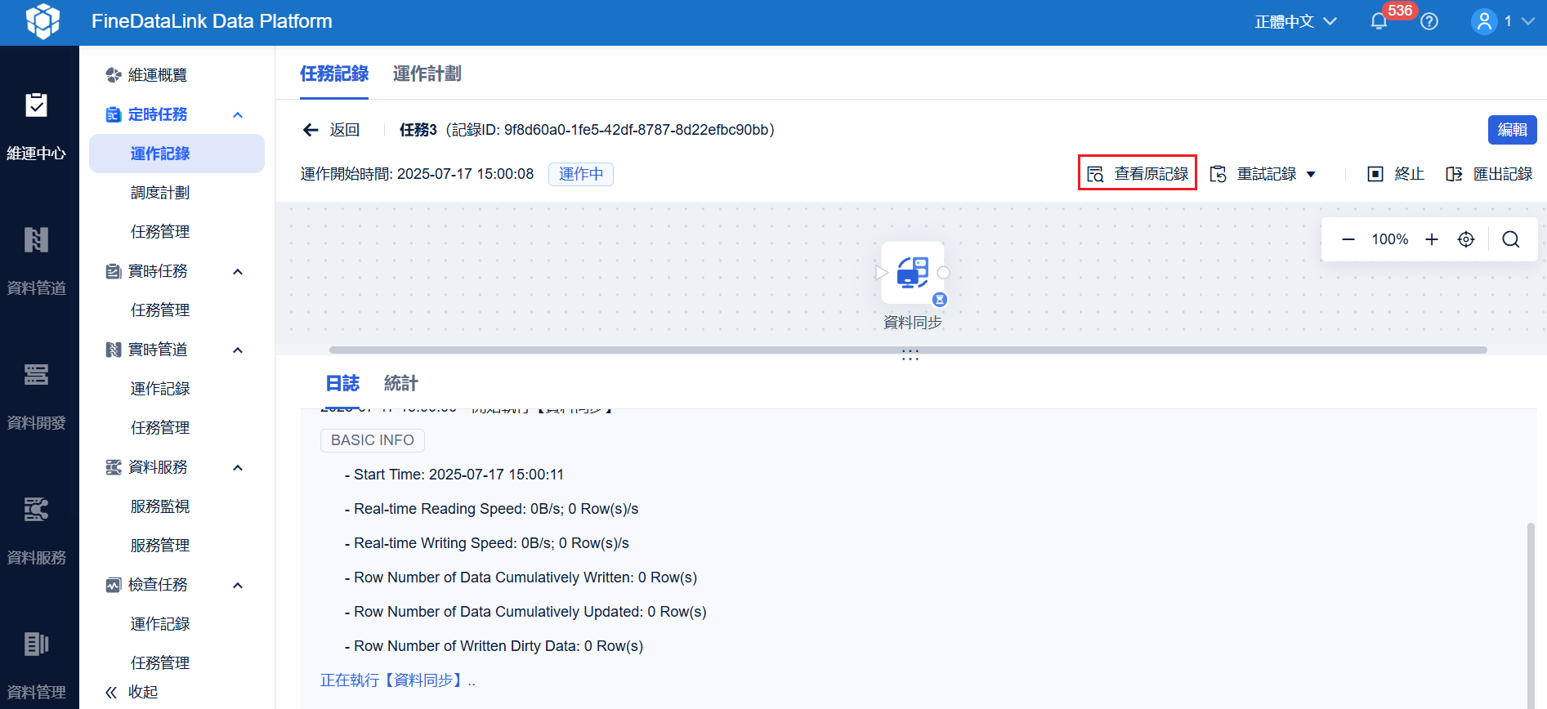
Task: Collapse the 檢查任務 section
Action: tap(238, 585)
